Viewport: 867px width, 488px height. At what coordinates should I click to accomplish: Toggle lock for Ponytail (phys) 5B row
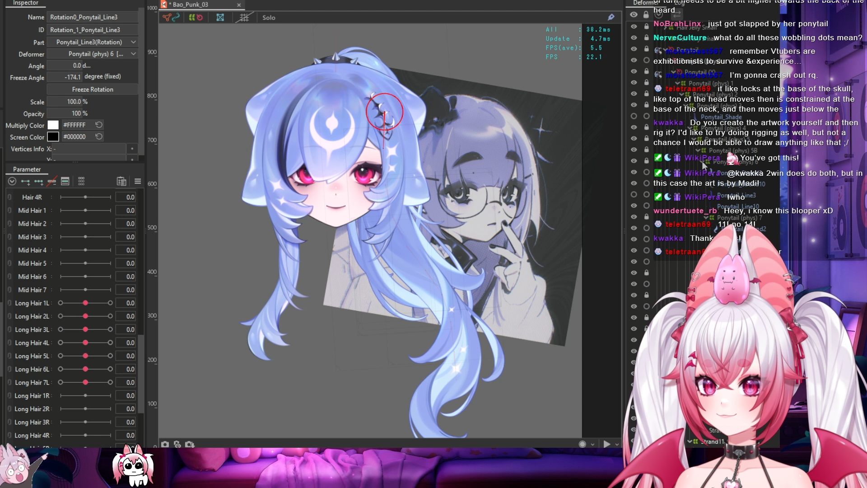[x=647, y=150]
